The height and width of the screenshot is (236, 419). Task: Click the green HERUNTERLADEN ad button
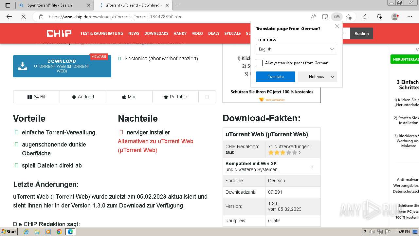pos(405,59)
